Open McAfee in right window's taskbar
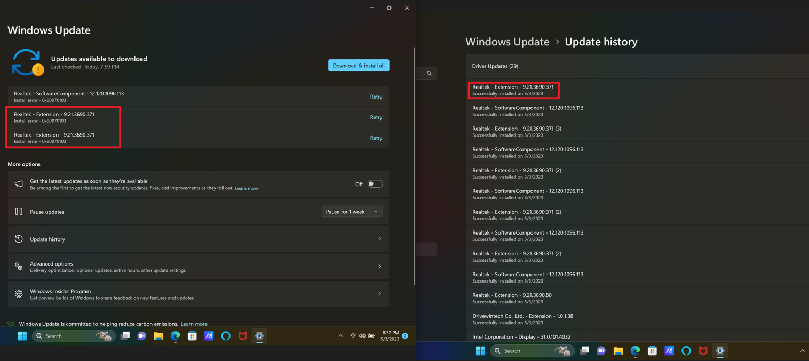This screenshot has width=809, height=361. point(703,351)
